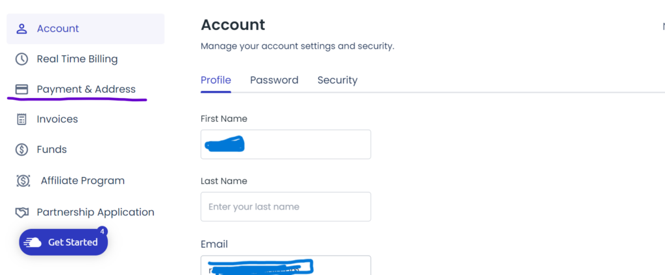The height and width of the screenshot is (275, 665).
Task: Go to Payment & Address section
Action: [85, 90]
